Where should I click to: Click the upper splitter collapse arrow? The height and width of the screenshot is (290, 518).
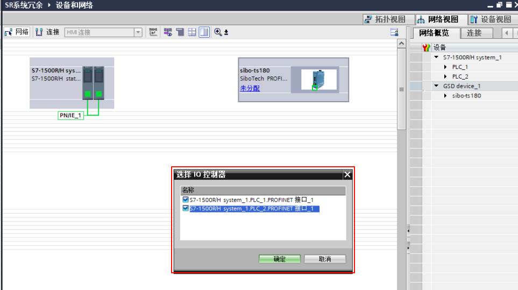(x=408, y=230)
